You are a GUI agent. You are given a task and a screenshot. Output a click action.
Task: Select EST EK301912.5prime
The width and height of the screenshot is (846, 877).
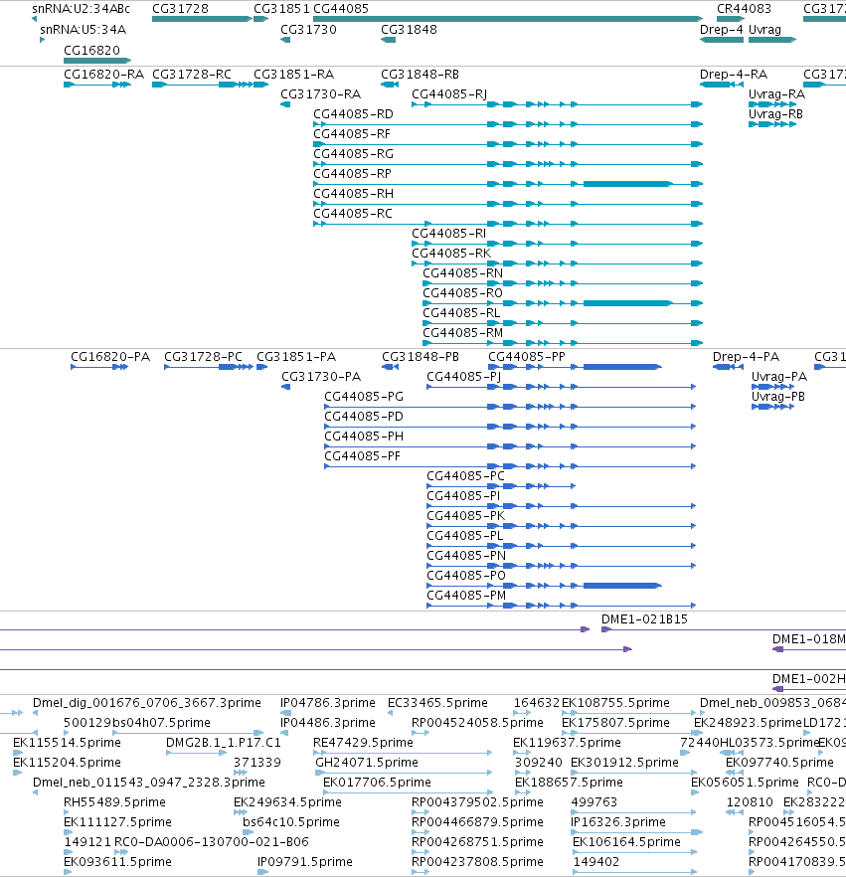(x=633, y=773)
